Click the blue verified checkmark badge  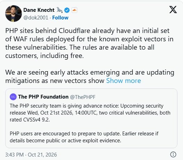tap(67, 10)
